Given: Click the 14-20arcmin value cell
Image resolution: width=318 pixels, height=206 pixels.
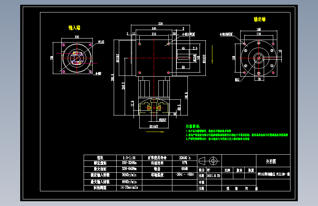Looking at the screenshot, I should tap(129, 188).
